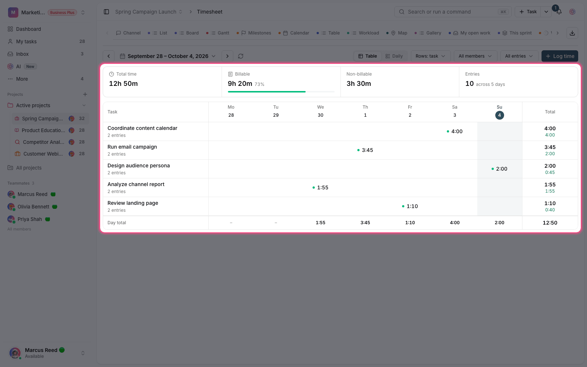Focus the search or run a command field
Viewport: 587px width, 367px height.
click(453, 12)
